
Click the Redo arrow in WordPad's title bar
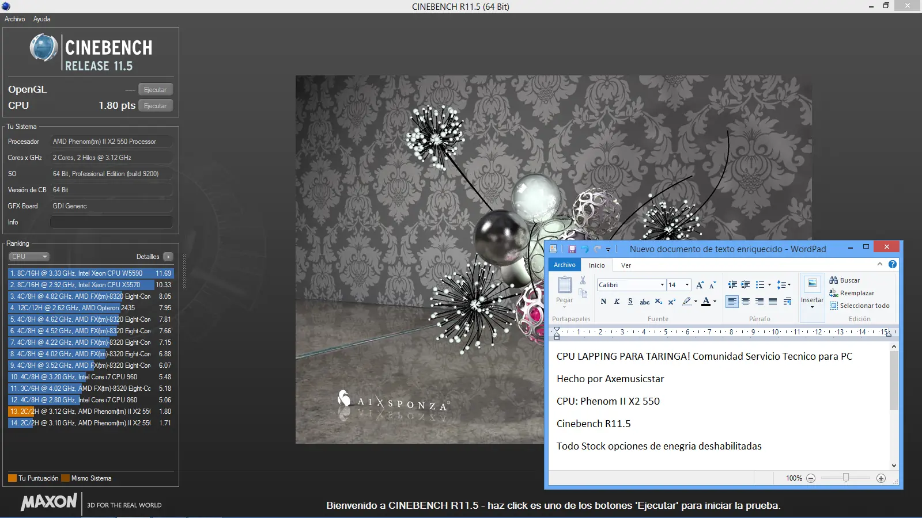[598, 249]
